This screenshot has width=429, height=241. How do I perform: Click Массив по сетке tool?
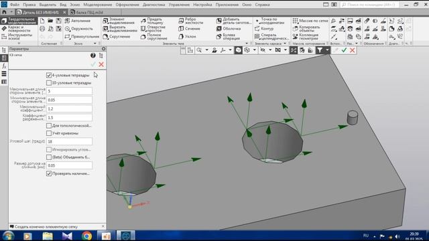(x=310, y=21)
